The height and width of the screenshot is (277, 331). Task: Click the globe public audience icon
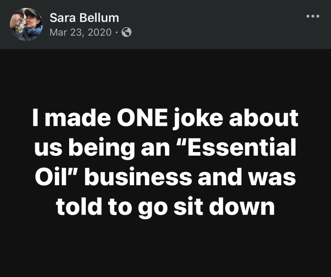pos(126,32)
